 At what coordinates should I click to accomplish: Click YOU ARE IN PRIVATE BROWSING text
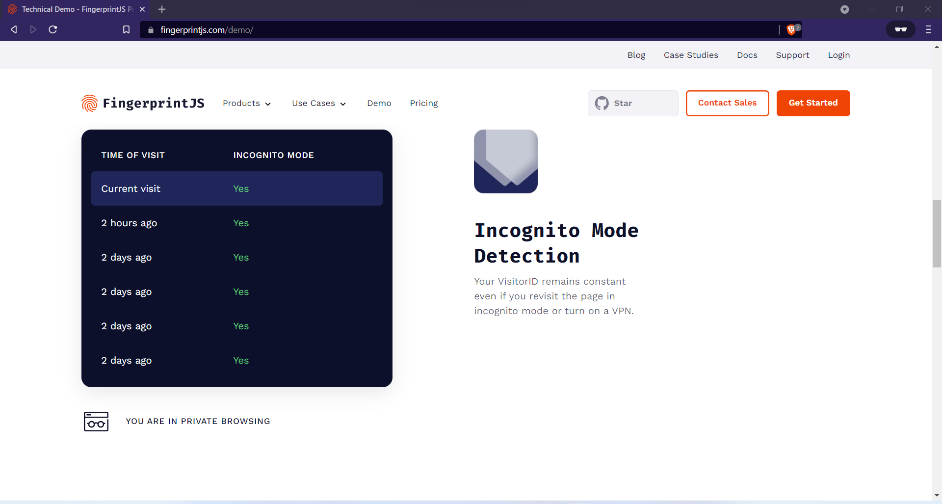(198, 421)
